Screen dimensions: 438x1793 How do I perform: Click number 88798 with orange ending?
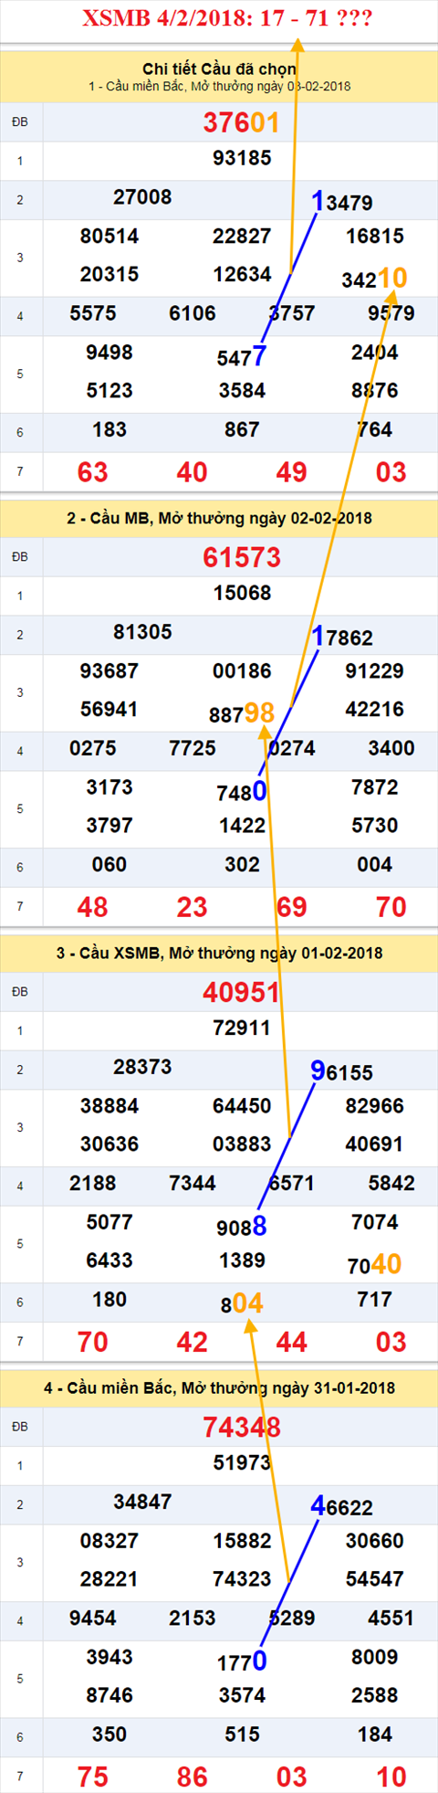(x=242, y=713)
